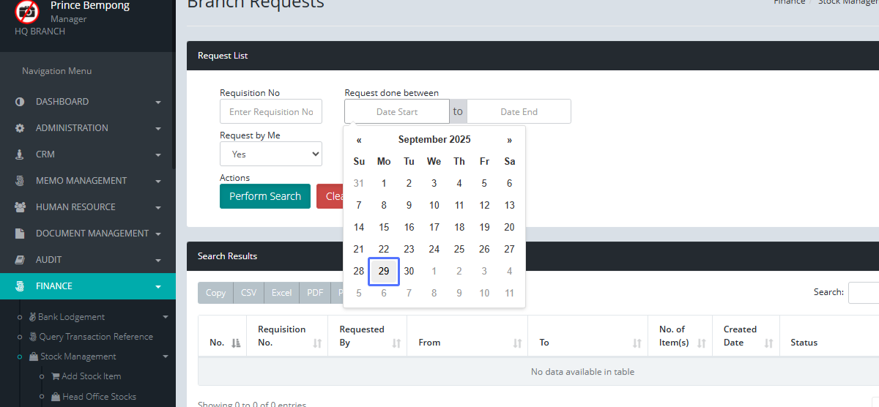Click the Requisition No input field

click(270, 112)
